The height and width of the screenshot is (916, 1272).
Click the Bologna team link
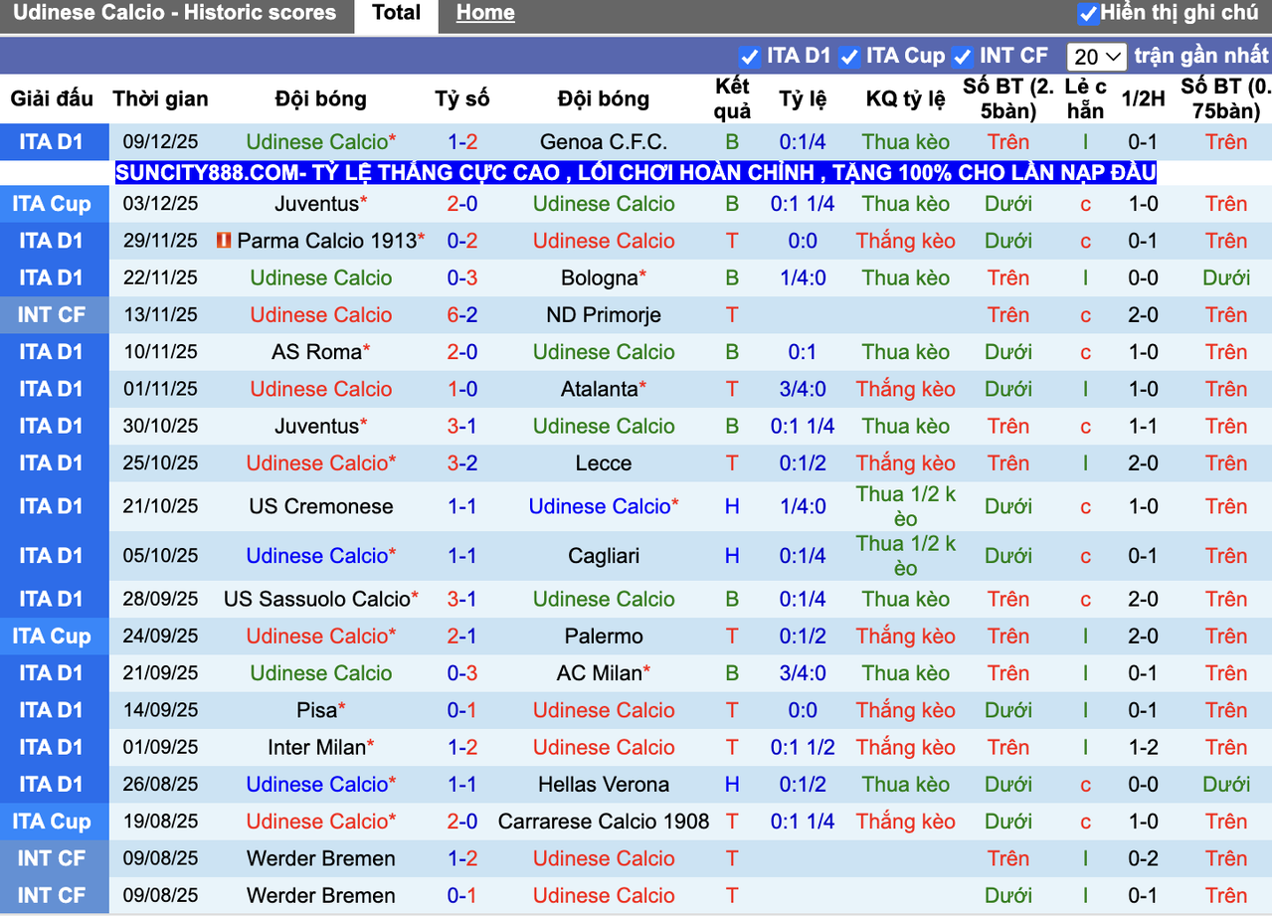(599, 277)
